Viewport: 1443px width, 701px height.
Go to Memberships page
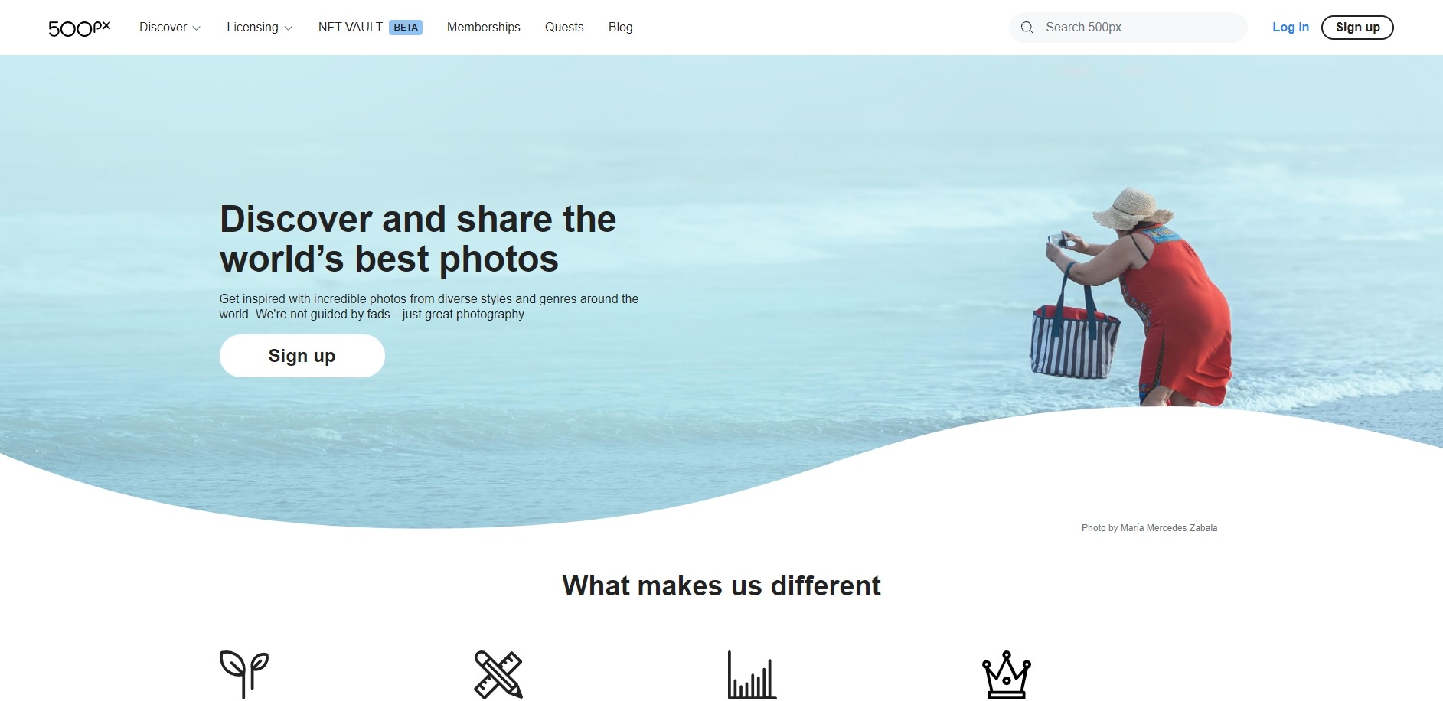(484, 28)
